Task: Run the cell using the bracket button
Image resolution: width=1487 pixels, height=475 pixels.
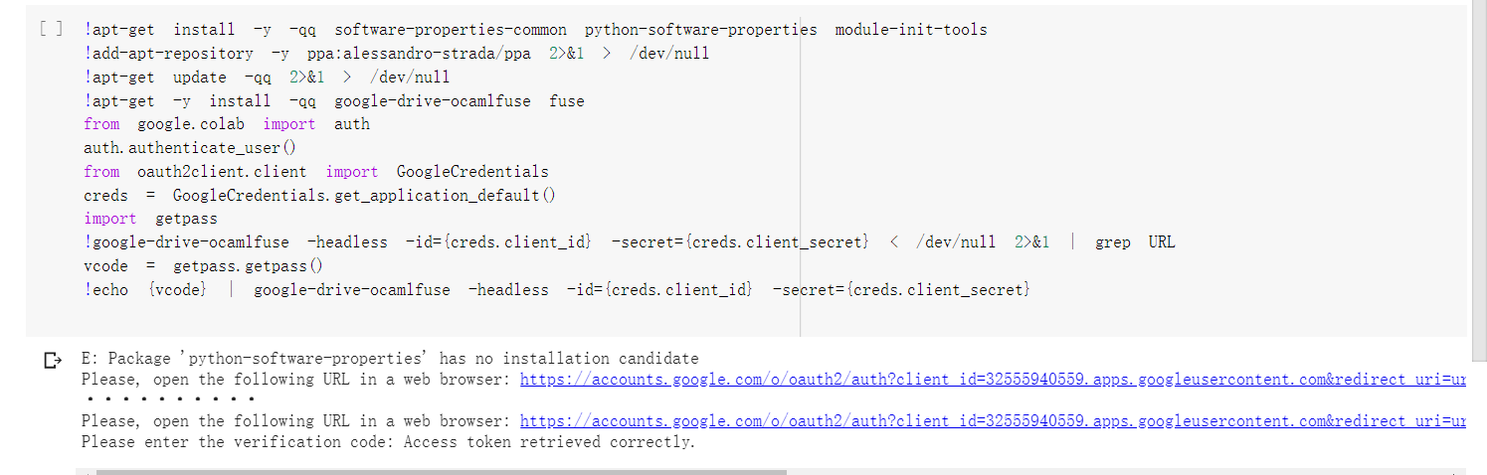Action: pos(52,29)
